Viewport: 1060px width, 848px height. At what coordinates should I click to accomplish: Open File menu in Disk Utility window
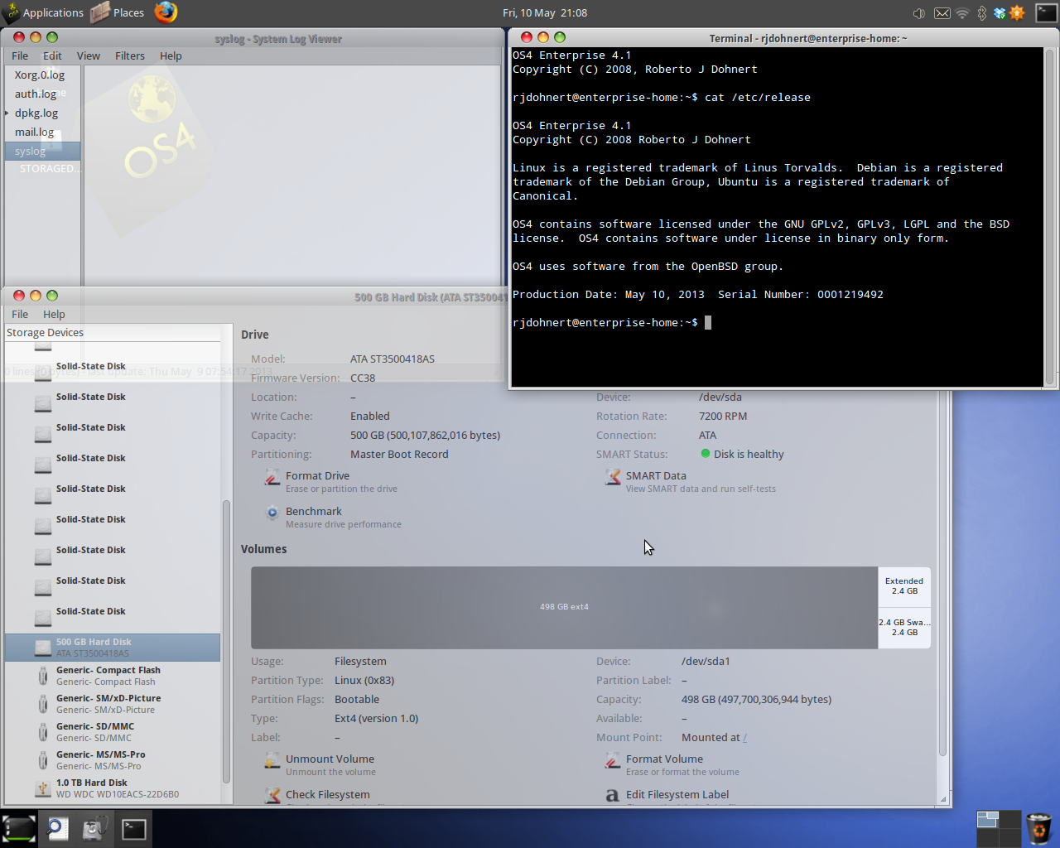coord(20,315)
